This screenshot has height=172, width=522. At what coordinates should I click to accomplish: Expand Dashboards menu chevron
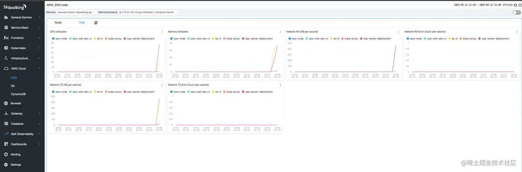(39, 144)
